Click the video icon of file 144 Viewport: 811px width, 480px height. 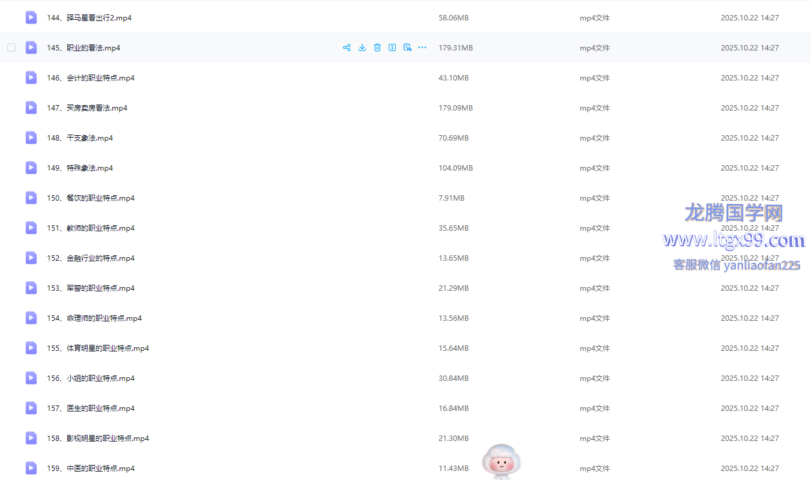click(31, 17)
